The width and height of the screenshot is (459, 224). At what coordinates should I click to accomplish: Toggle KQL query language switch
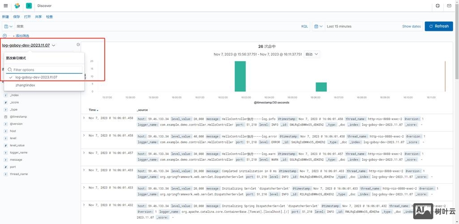tap(305, 26)
